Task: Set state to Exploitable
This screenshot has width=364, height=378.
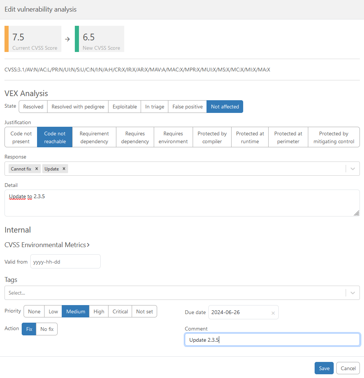Action: click(x=125, y=107)
